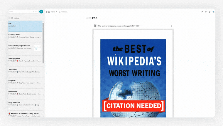Click the note title PDF heading
The height and width of the screenshot is (126, 223).
[94, 18]
